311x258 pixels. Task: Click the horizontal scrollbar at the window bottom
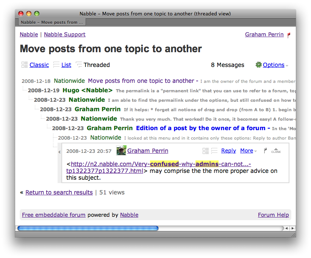click(x=88, y=228)
